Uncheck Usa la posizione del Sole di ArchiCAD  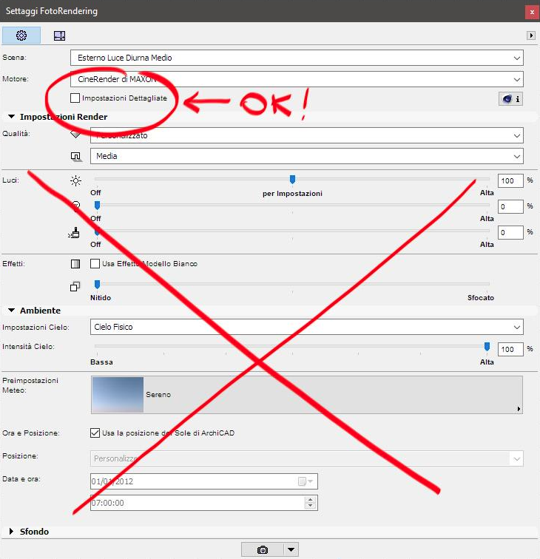95,433
